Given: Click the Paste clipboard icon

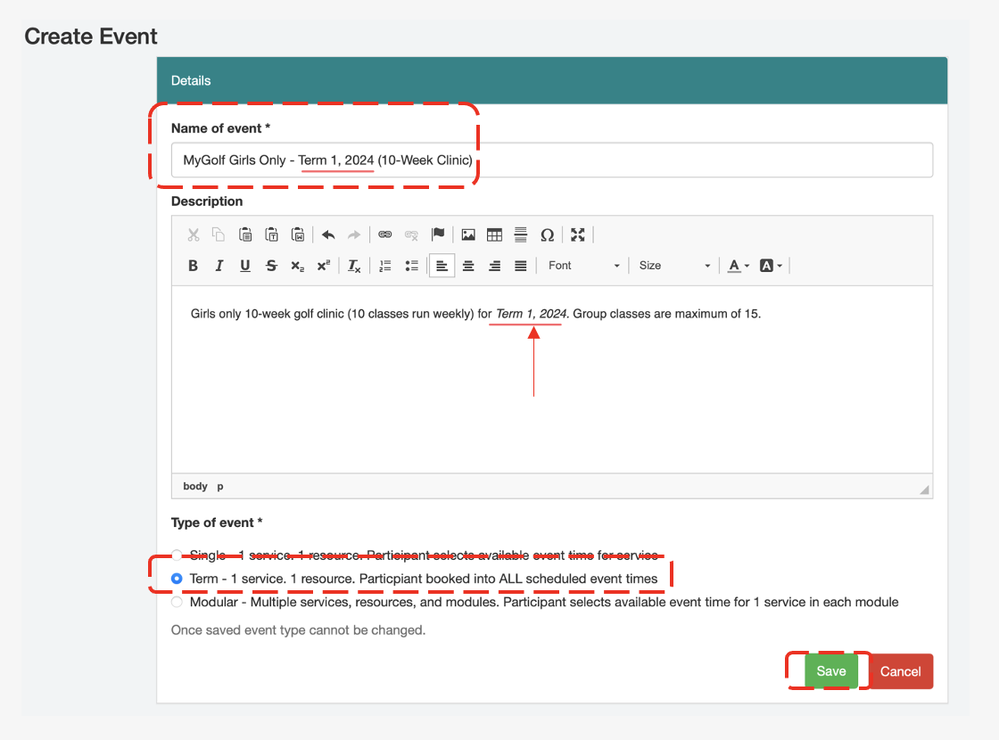Looking at the screenshot, I should 245,235.
